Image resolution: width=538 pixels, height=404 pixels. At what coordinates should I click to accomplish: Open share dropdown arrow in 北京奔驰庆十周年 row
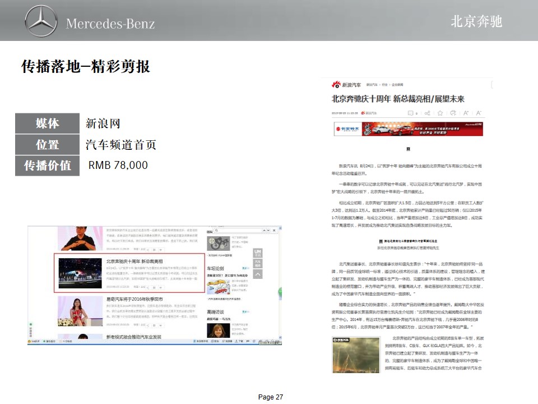161,287
